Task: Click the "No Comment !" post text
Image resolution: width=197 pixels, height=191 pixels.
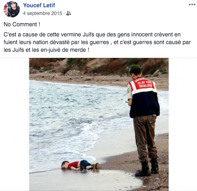Action: click(x=22, y=24)
